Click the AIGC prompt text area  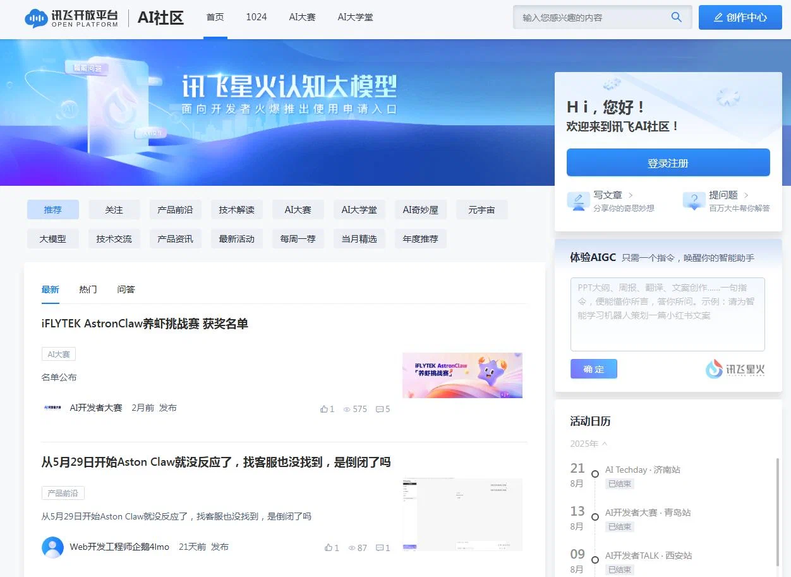tap(668, 314)
